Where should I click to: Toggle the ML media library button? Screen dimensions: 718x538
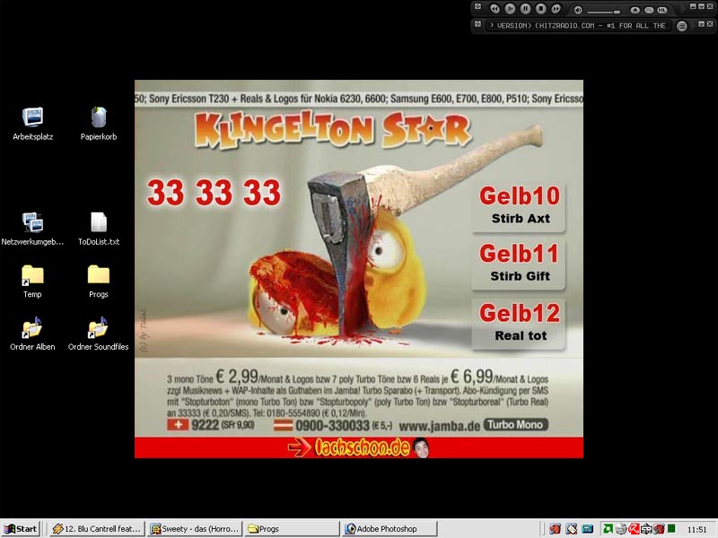pos(662,10)
